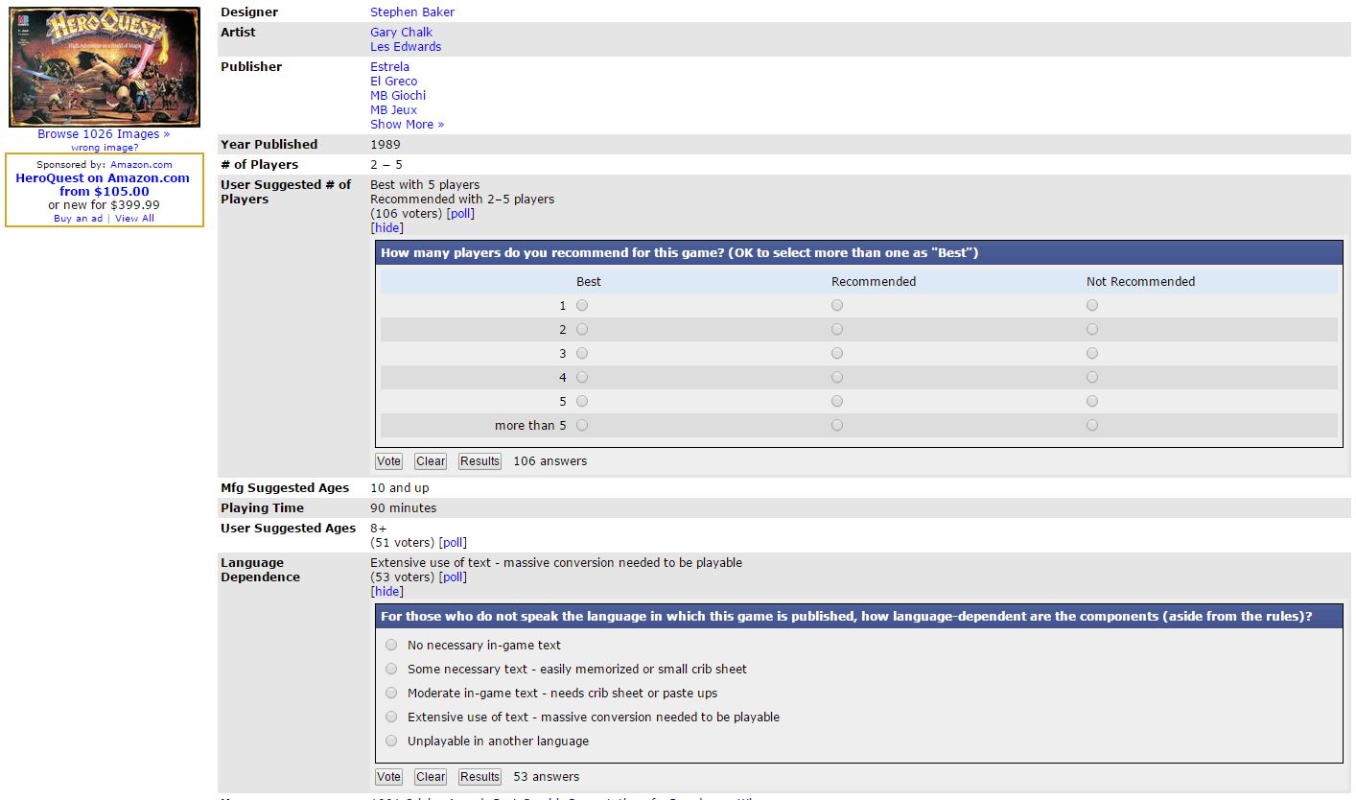Open Language Dependence poll link

point(453,577)
